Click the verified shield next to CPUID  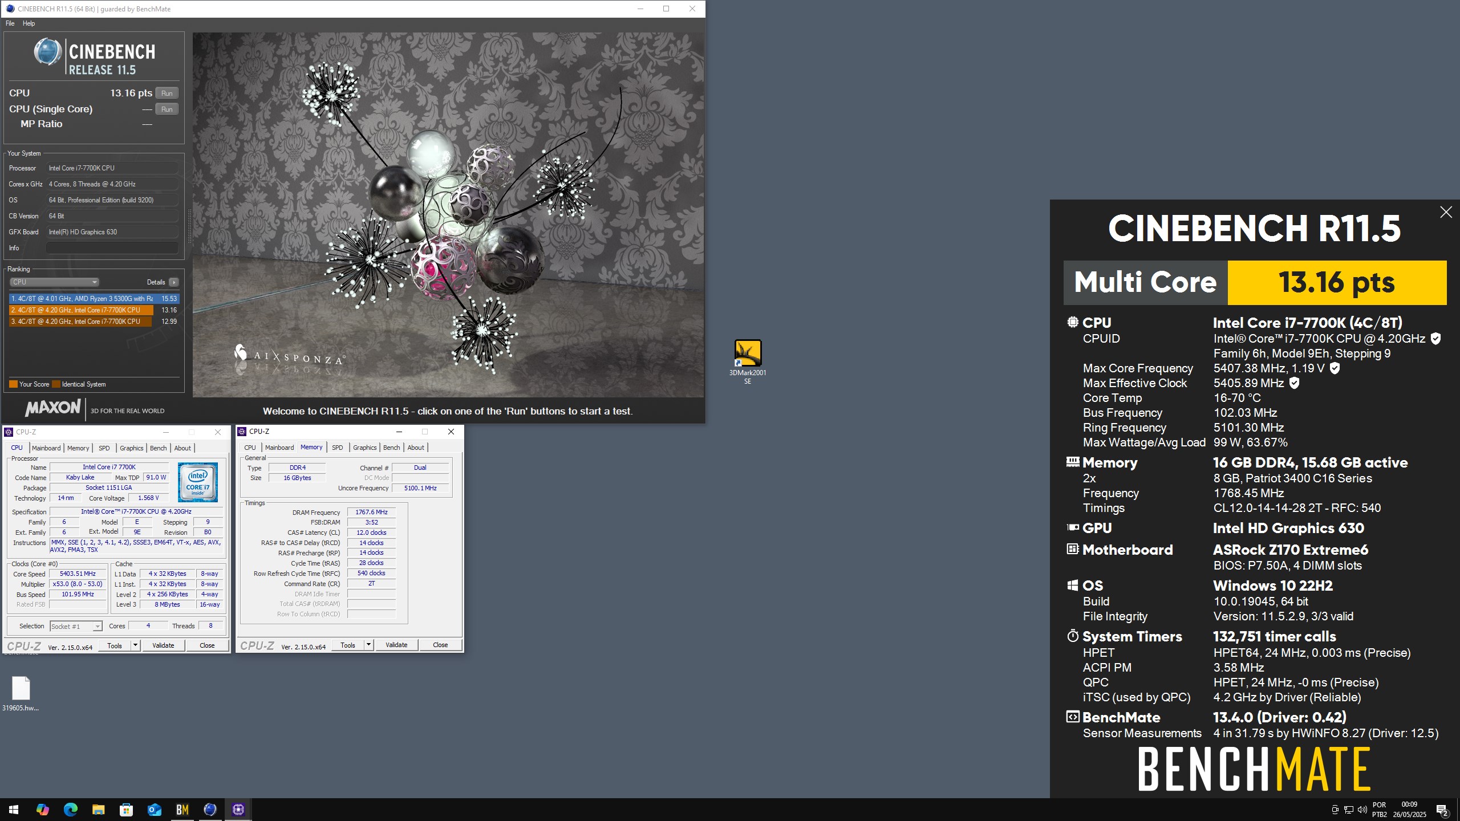point(1435,339)
